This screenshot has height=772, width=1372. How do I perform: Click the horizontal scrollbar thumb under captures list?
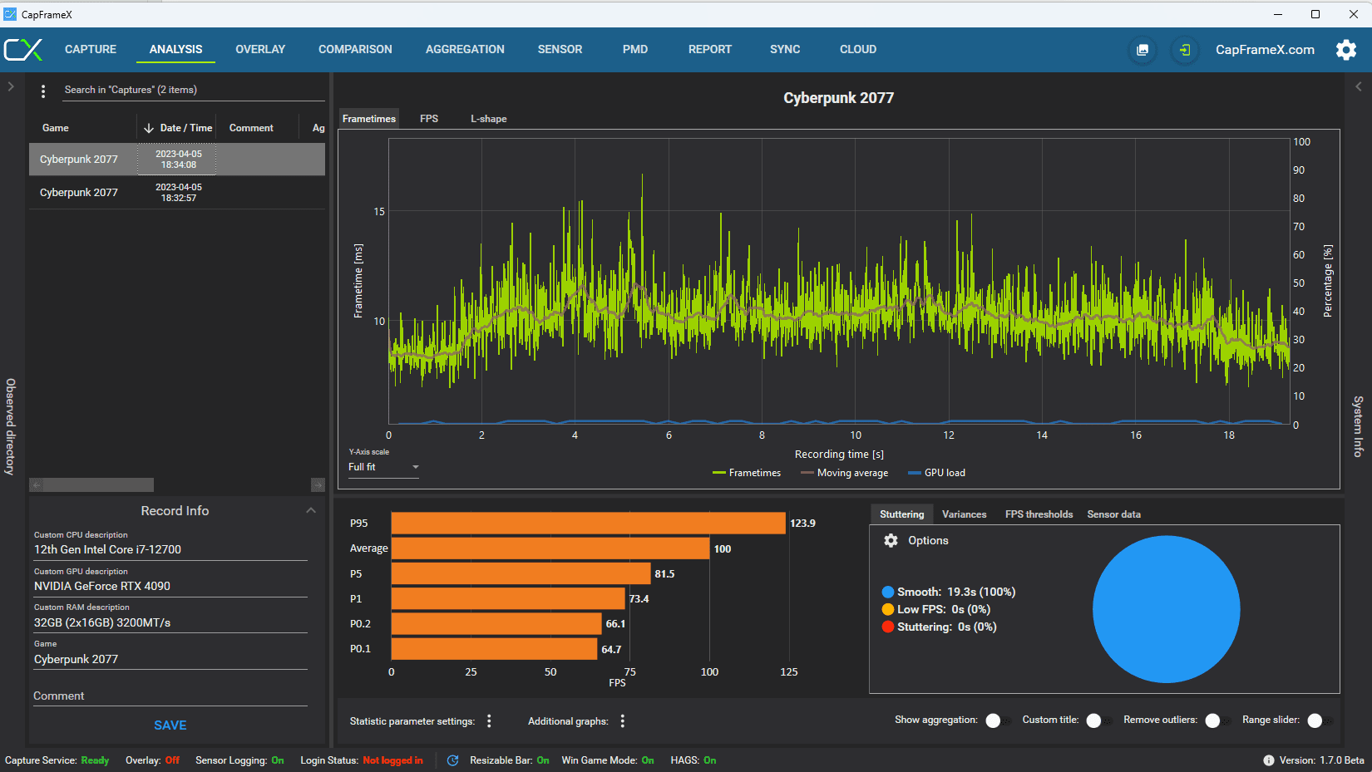[98, 485]
